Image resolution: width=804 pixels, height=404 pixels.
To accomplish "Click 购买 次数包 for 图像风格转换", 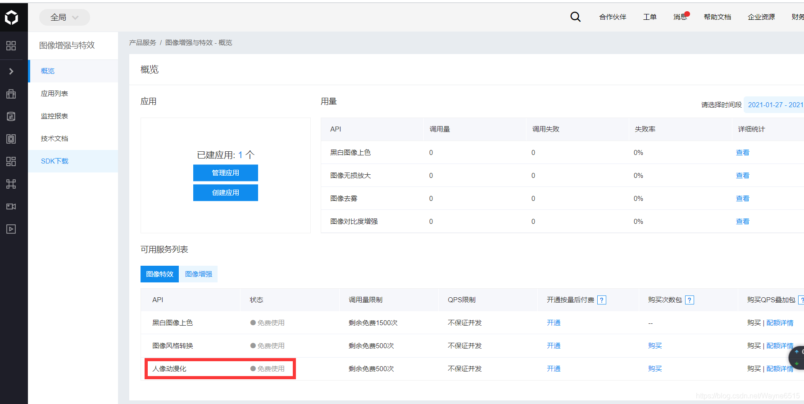I will [655, 346].
